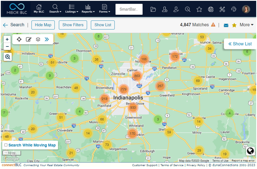Click the add contact person icon
This screenshot has width=257, height=169.
click(x=165, y=9)
